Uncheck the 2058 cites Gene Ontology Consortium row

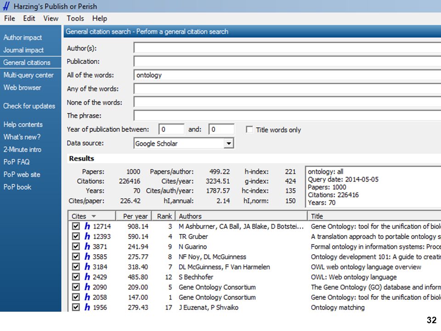tap(76, 297)
